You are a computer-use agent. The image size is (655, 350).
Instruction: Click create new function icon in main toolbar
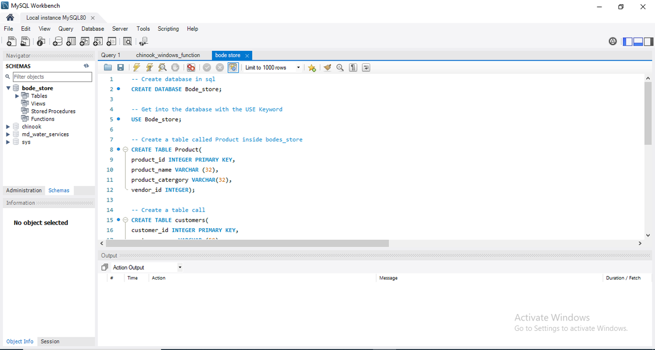pos(111,41)
